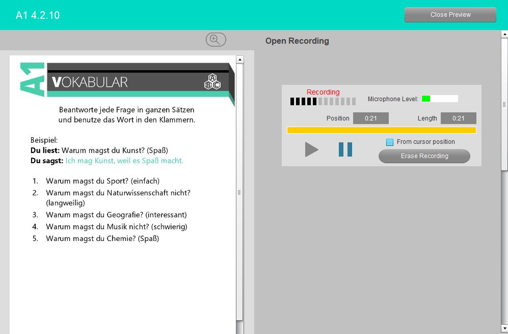The image size is (508, 334).
Task: Click the recording volume level bars
Action: pos(315,102)
